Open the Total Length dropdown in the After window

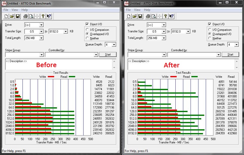tap(164, 38)
